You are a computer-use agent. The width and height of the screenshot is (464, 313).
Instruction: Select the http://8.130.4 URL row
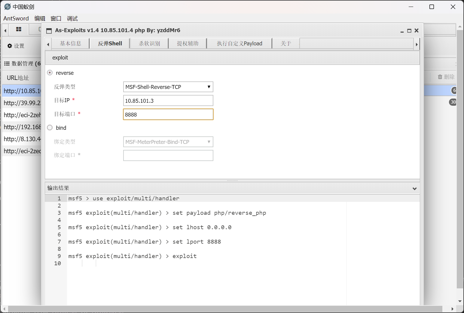tap(22, 139)
